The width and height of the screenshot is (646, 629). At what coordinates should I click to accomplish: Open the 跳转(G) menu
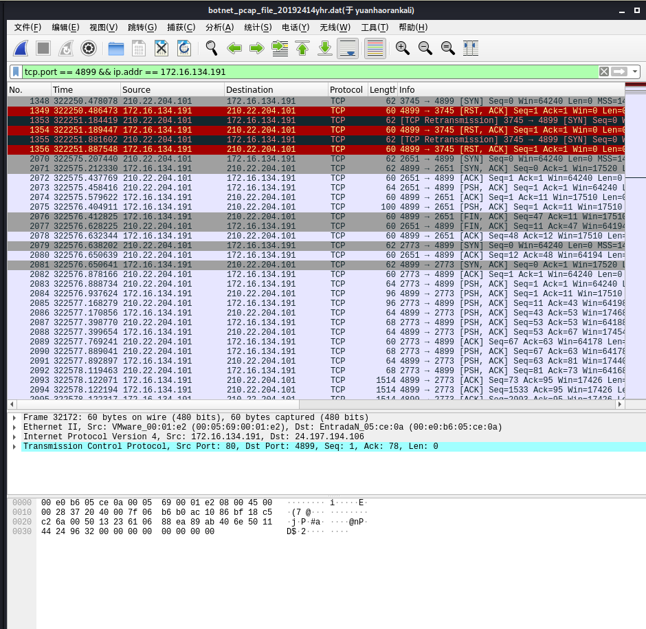pos(142,27)
